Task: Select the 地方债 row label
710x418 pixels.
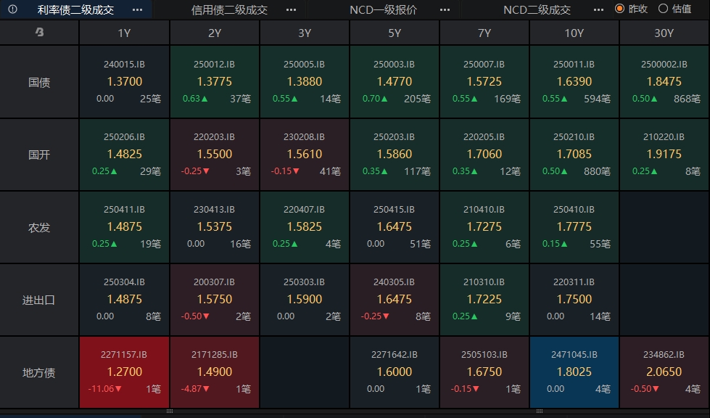Action: (39, 372)
